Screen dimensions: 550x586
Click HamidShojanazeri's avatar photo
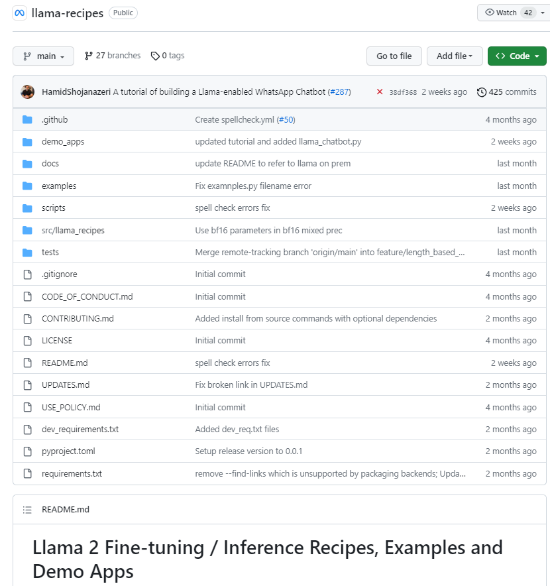pos(27,91)
